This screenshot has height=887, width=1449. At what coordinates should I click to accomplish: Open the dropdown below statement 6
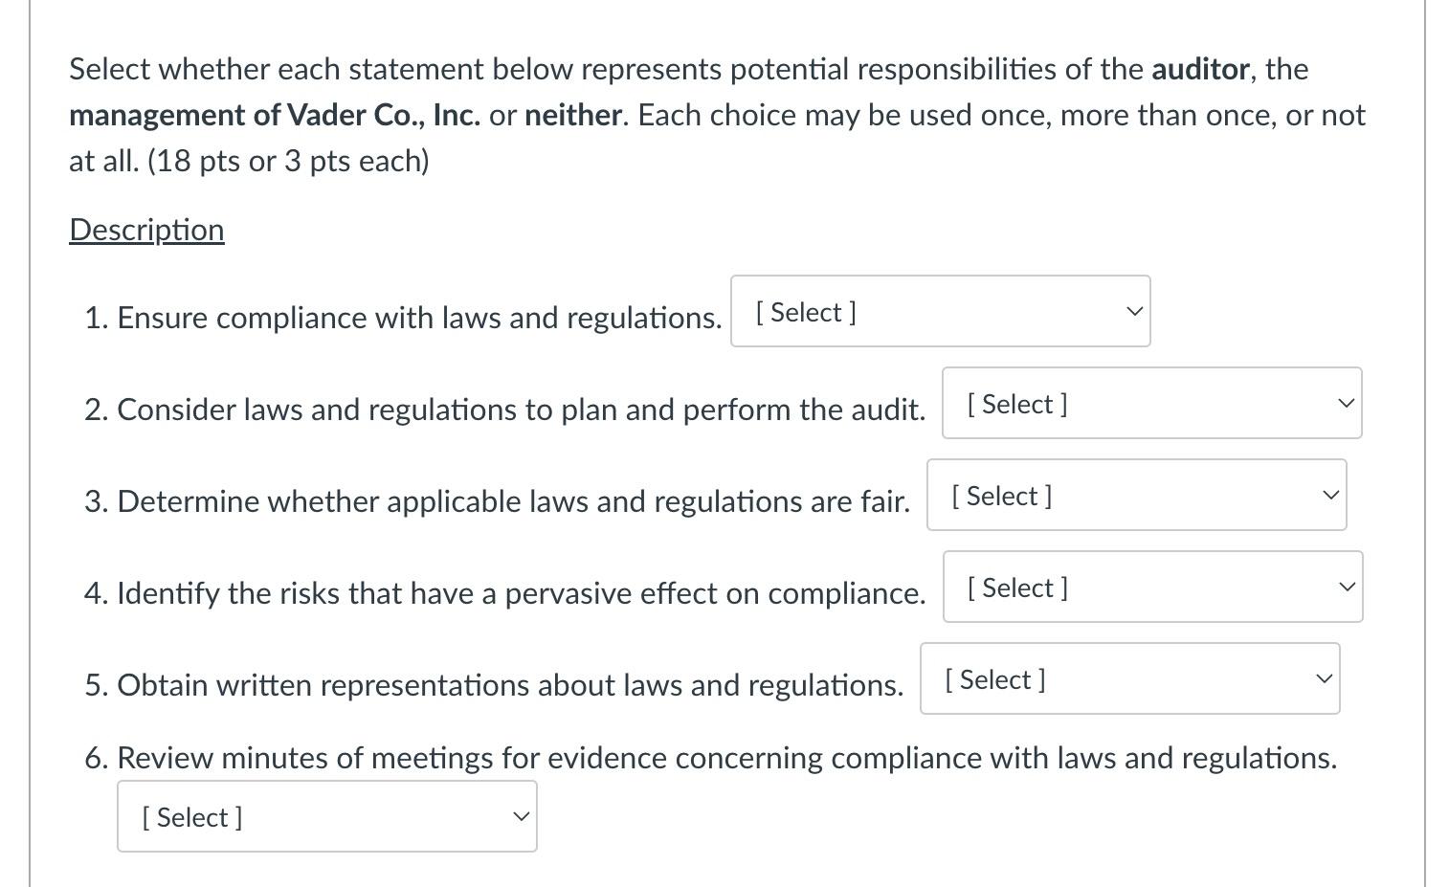pyautogui.click(x=326, y=816)
